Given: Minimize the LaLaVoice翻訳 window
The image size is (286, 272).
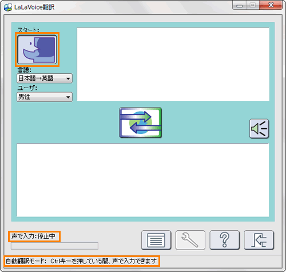Looking at the screenshot, I should [x=240, y=5].
